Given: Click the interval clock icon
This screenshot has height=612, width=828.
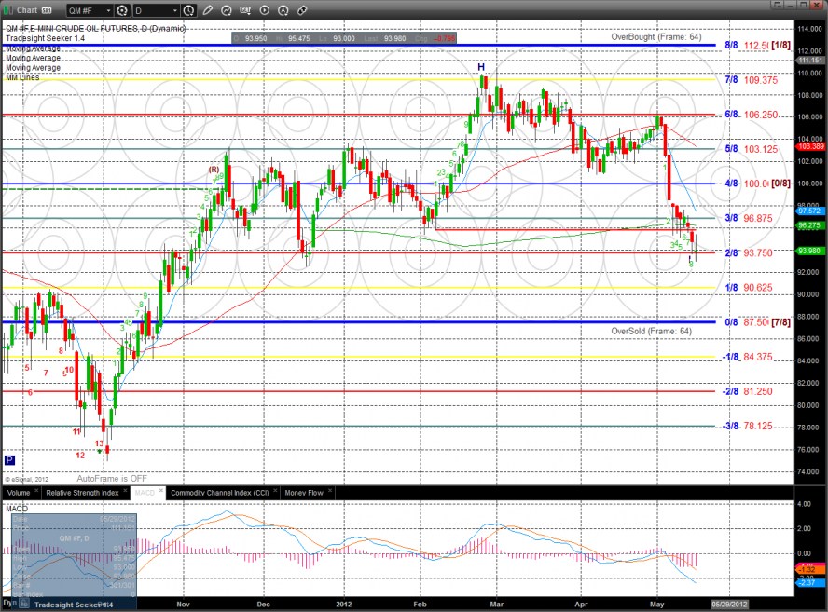Looking at the screenshot, I should 189,10.
